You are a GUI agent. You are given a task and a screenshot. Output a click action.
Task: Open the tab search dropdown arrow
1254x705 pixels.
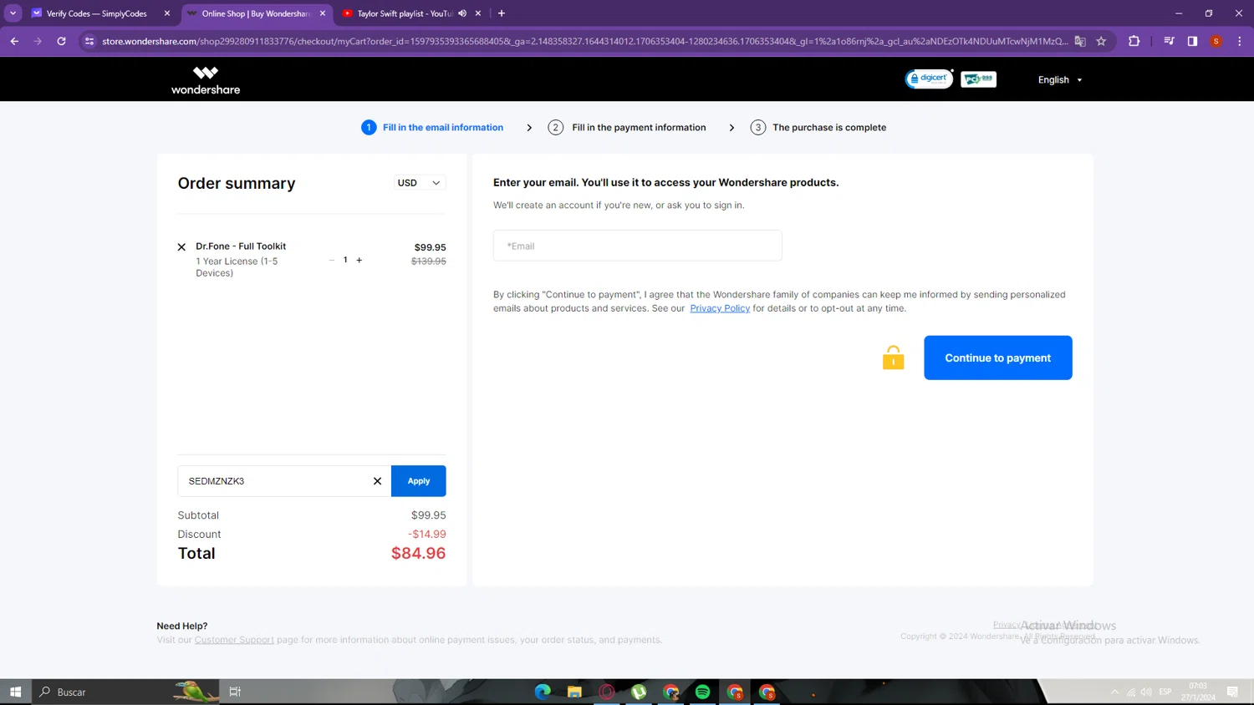(13, 13)
